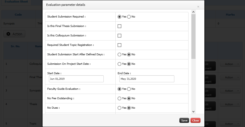The height and width of the screenshot is (127, 245).
Task: Switch to the Evaluation Sheet tab
Action: pos(16,2)
